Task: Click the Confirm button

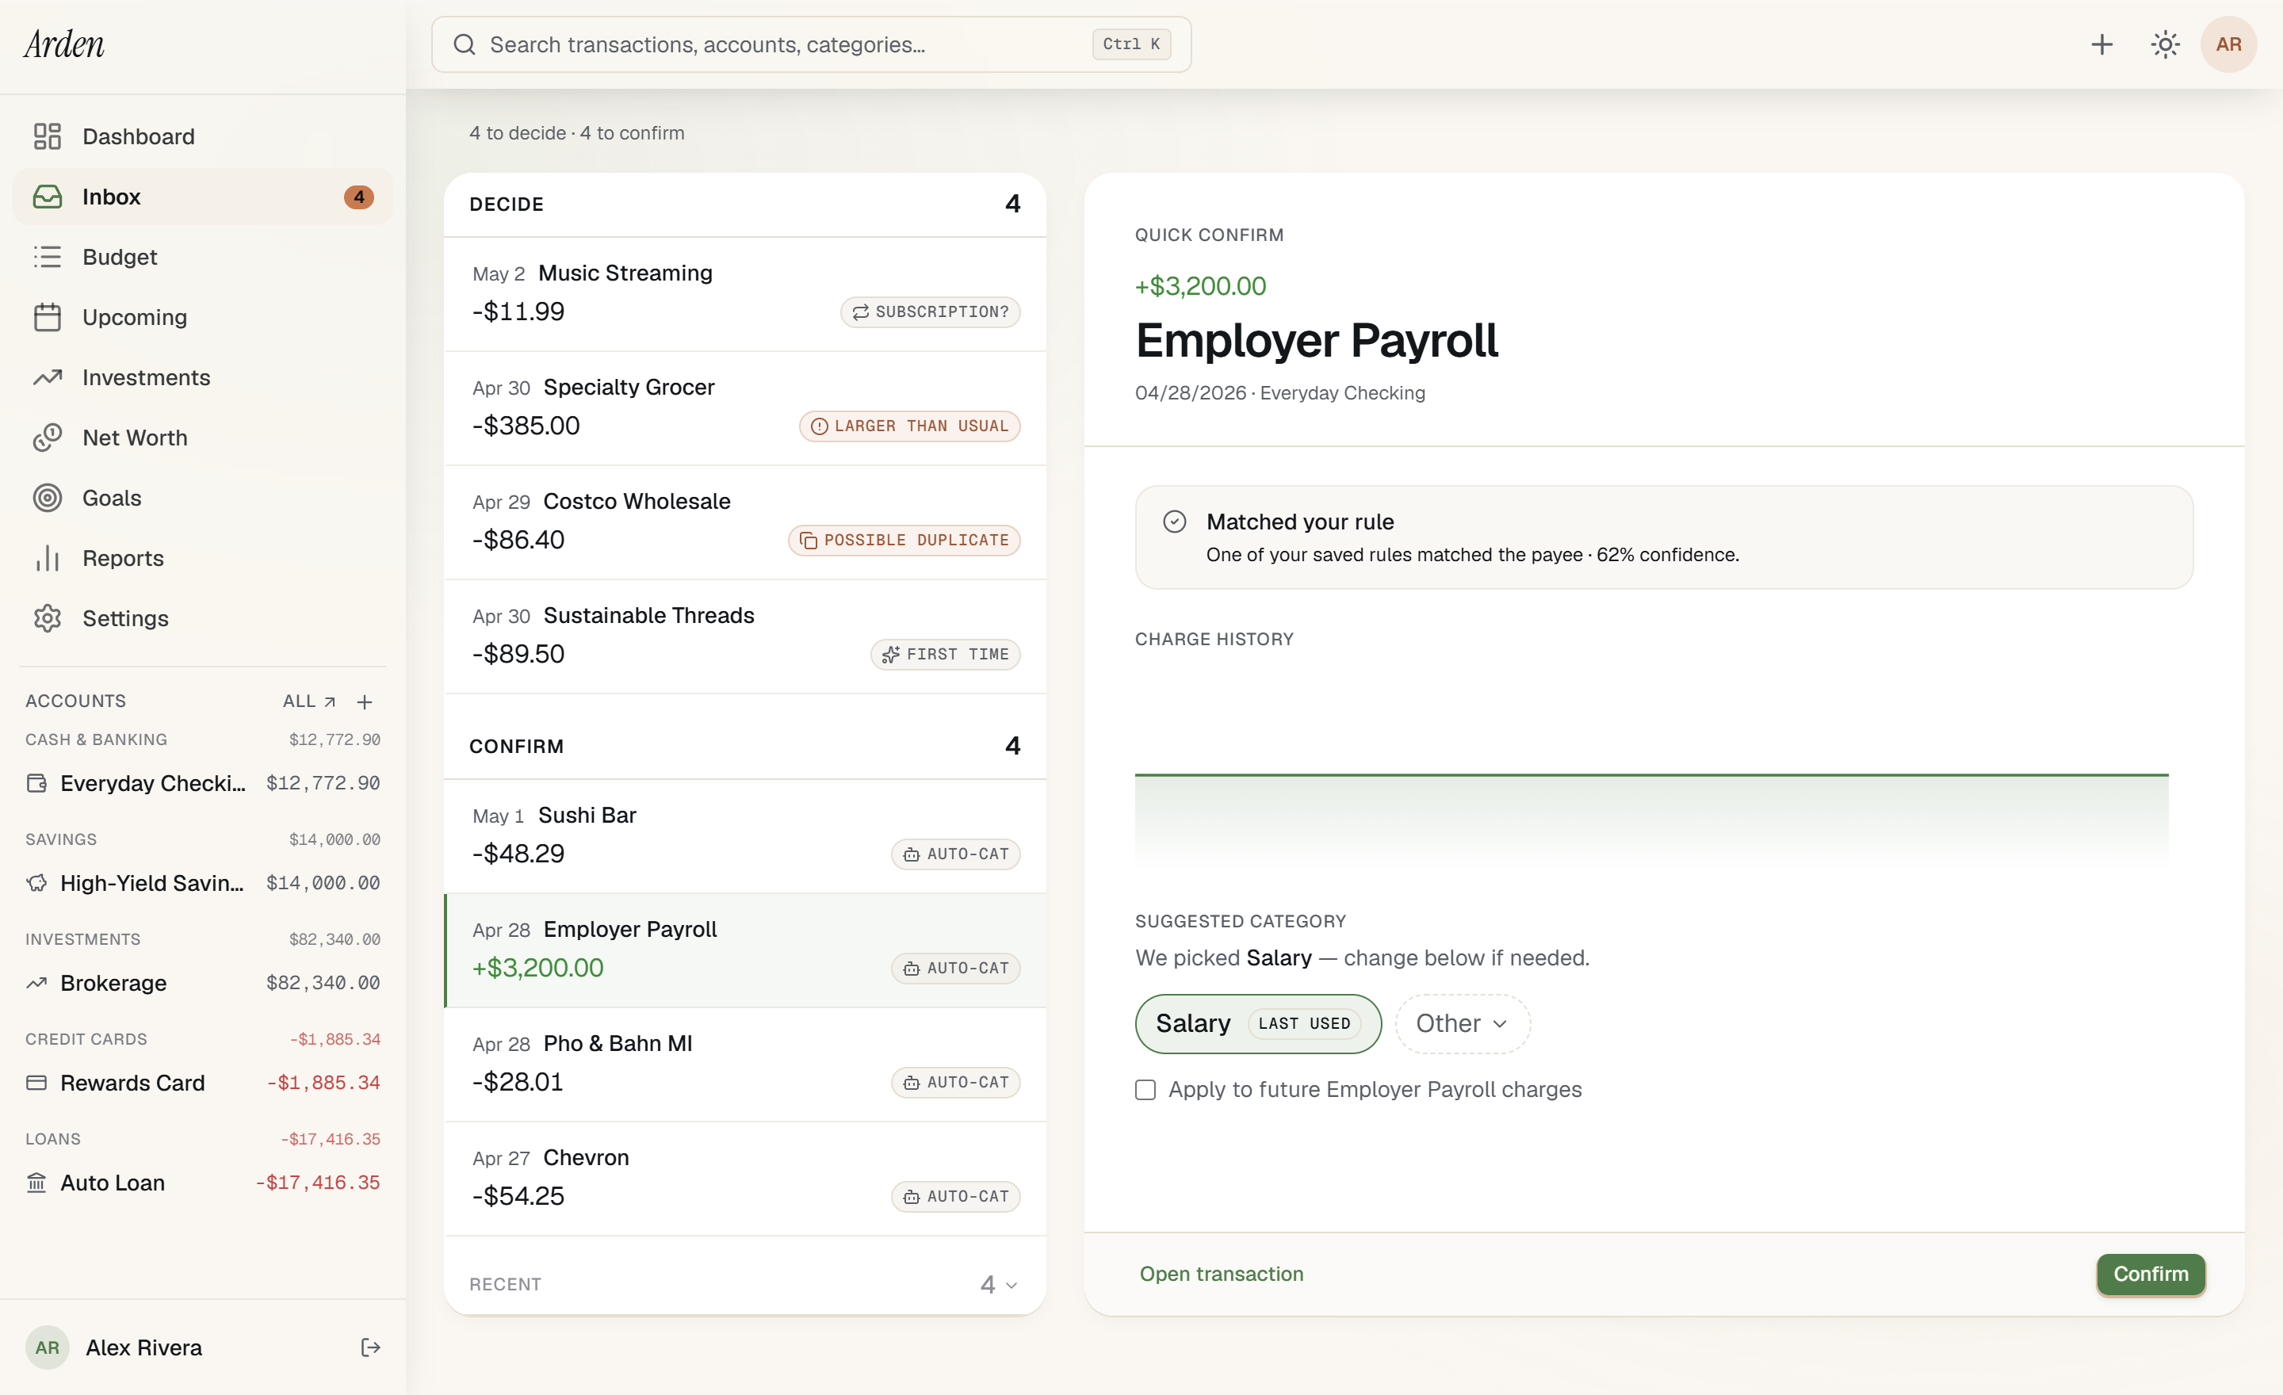Action: click(2151, 1274)
